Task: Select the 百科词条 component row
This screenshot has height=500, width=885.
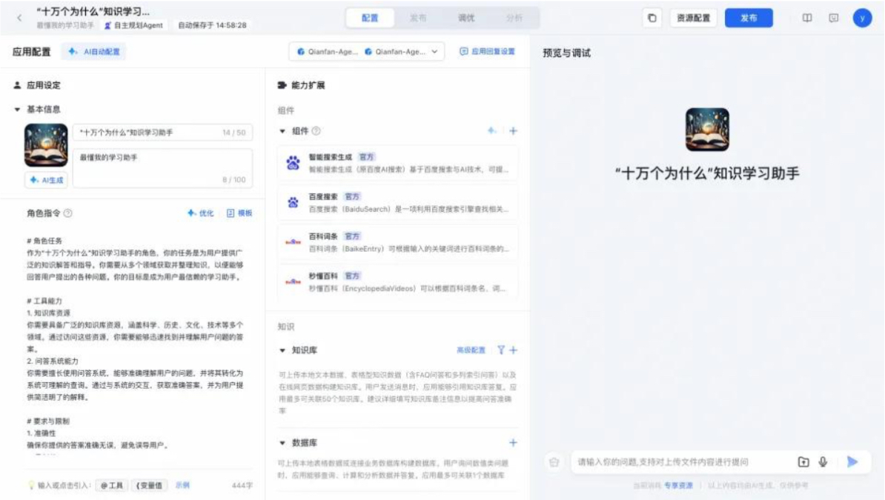Action: 398,242
